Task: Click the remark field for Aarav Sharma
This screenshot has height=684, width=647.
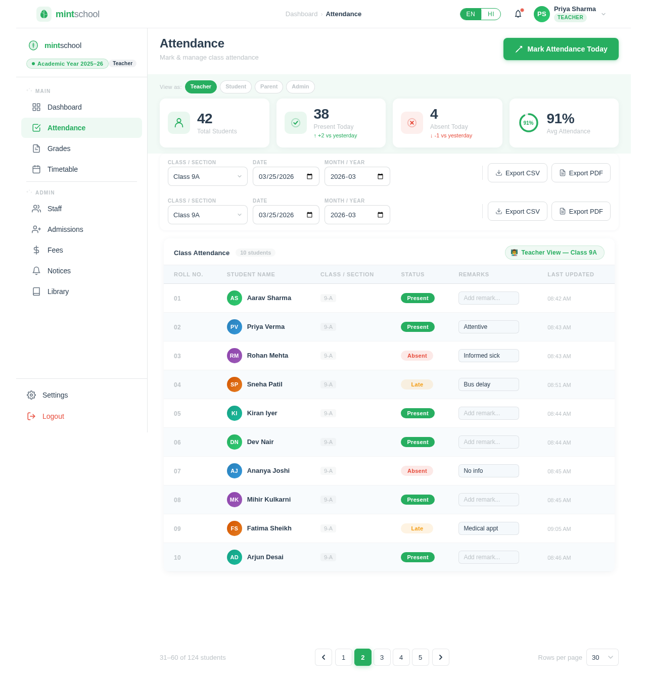Action: point(488,298)
